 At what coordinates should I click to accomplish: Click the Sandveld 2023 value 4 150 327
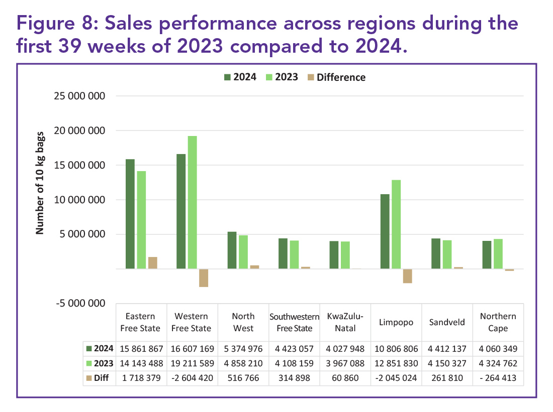(447, 363)
